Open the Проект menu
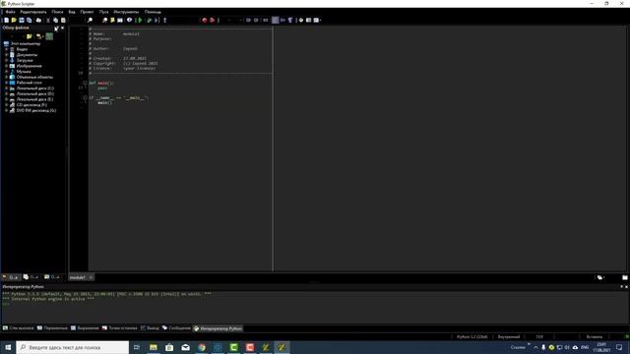 pos(87,12)
